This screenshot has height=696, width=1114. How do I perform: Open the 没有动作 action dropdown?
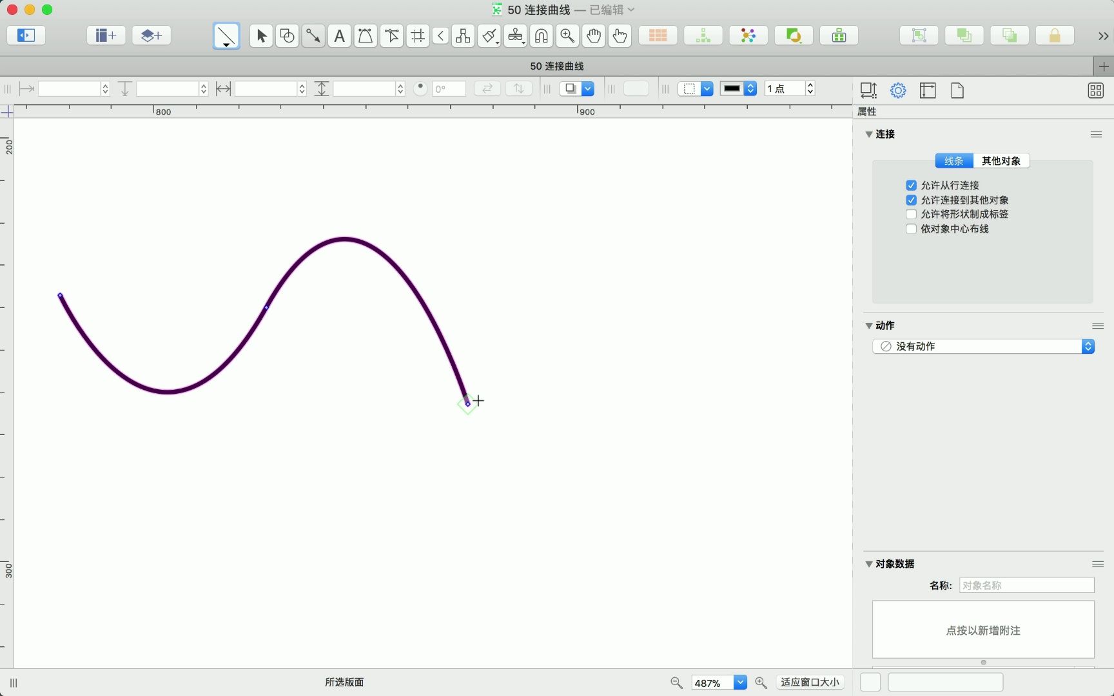click(983, 346)
